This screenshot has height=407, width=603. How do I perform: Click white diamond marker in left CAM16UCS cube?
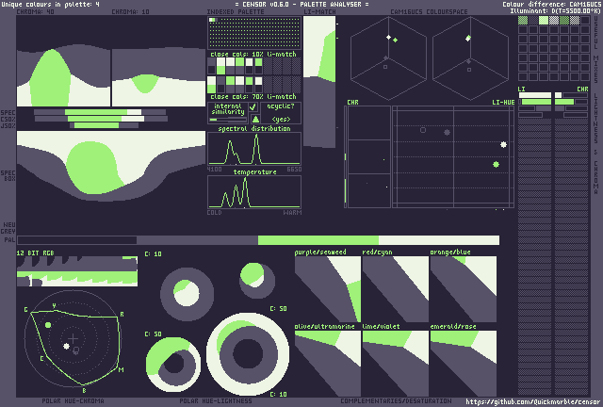pyautogui.click(x=388, y=38)
